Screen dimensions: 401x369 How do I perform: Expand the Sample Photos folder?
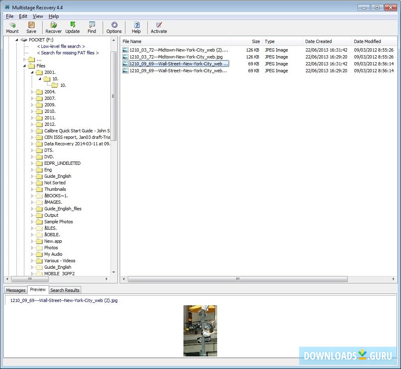pyautogui.click(x=32, y=222)
